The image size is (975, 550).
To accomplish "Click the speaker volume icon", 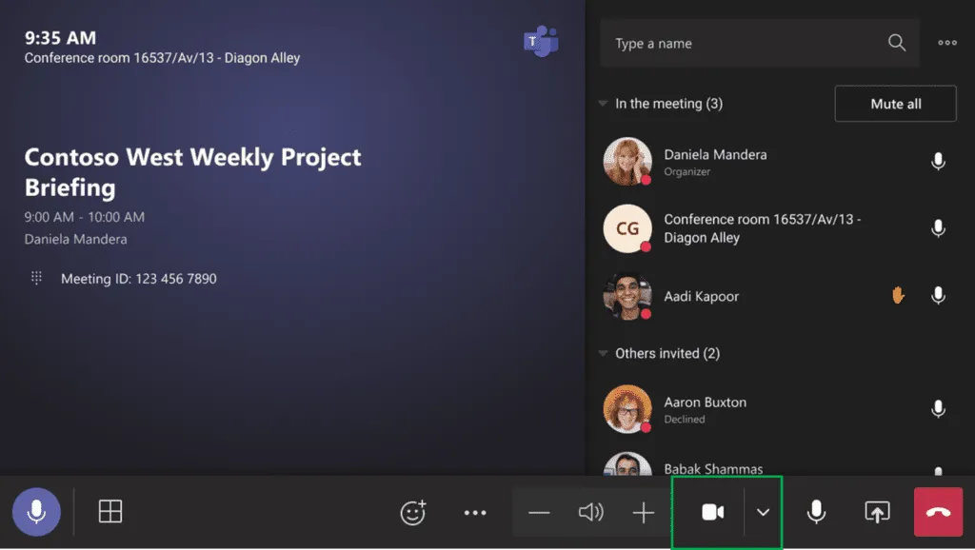I will [x=591, y=513].
